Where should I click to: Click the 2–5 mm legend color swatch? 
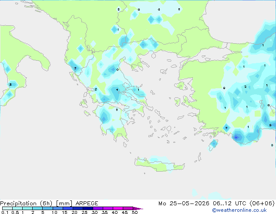click(37, 208)
